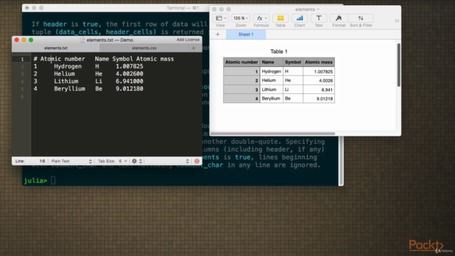Viewport: 455px width, 256px height.
Task: Open the elements document title dropdown
Action: [x=307, y=9]
